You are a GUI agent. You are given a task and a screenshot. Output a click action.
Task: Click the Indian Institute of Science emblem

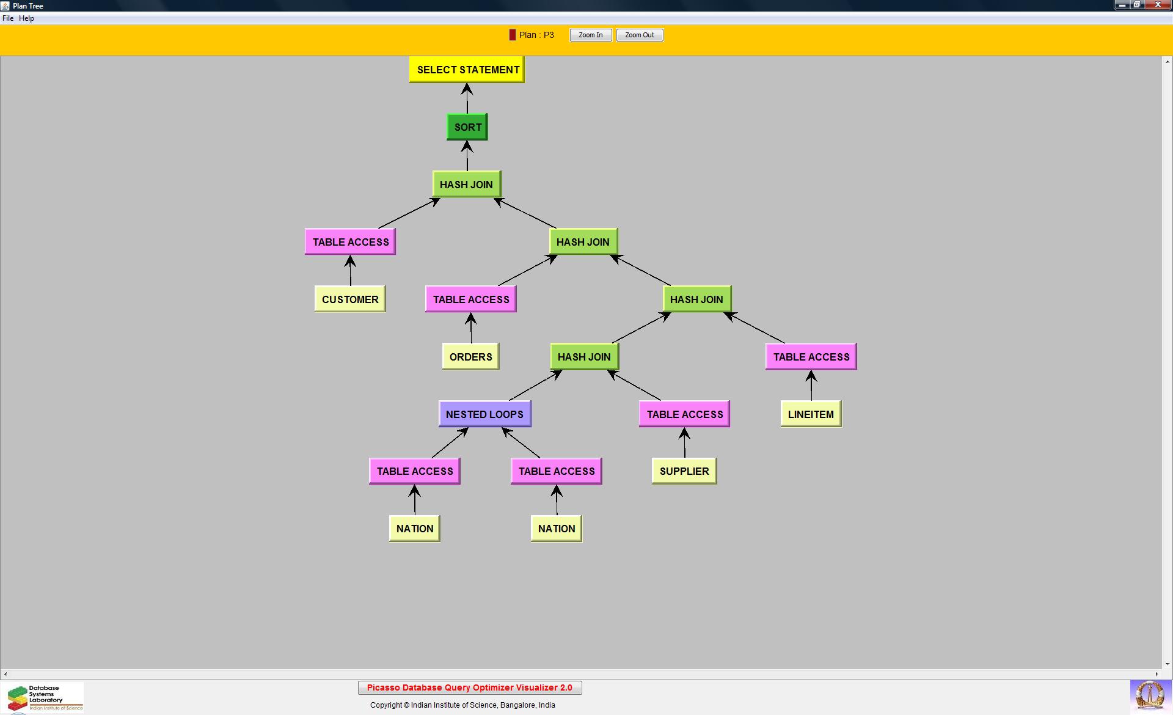[x=1149, y=695]
